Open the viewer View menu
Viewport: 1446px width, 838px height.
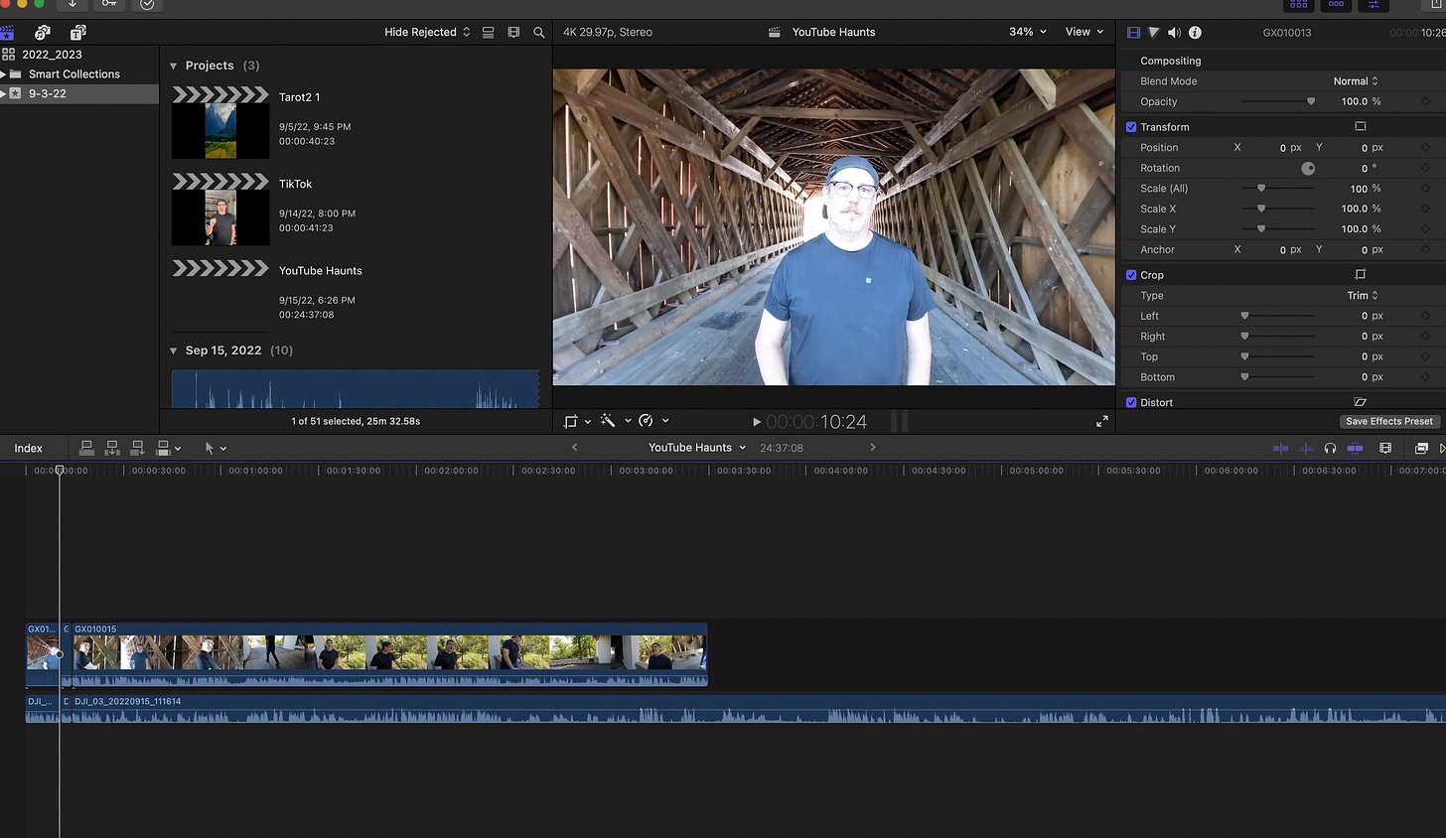(x=1084, y=32)
